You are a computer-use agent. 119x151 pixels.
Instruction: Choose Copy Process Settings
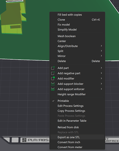[77, 111]
